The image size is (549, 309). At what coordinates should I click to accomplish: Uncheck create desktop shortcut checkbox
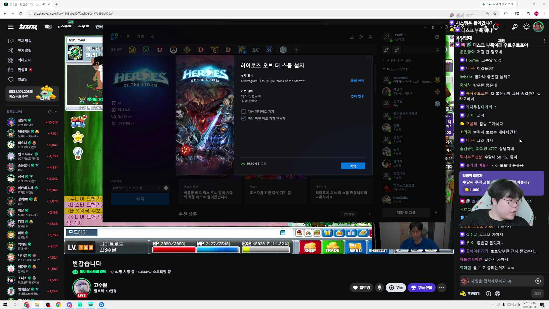pos(244,118)
